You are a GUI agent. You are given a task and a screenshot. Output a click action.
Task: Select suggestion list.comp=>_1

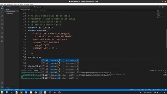coord(60,60)
